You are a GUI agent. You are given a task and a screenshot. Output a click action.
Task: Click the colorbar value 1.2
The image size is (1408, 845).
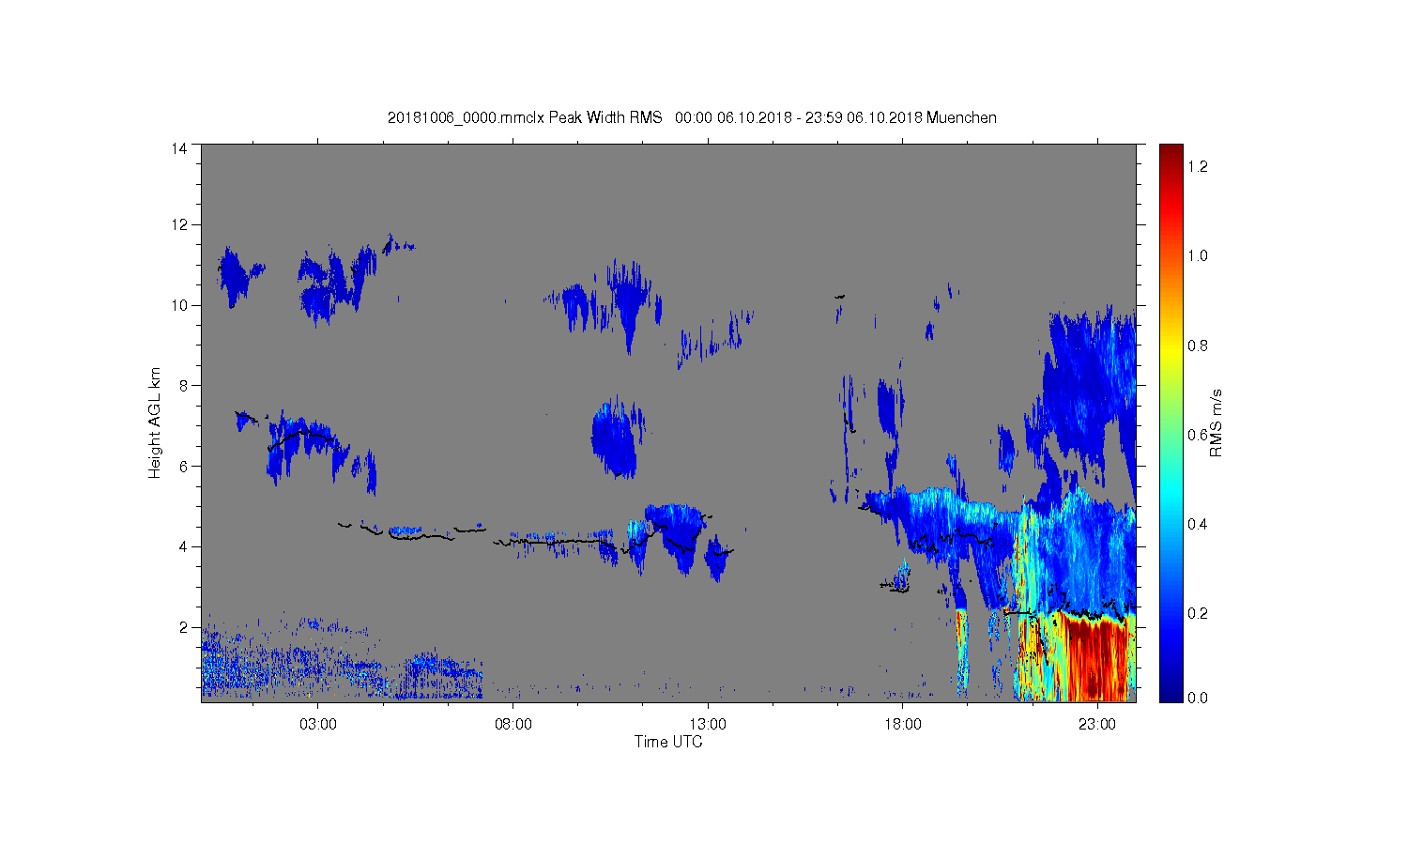point(1198,166)
